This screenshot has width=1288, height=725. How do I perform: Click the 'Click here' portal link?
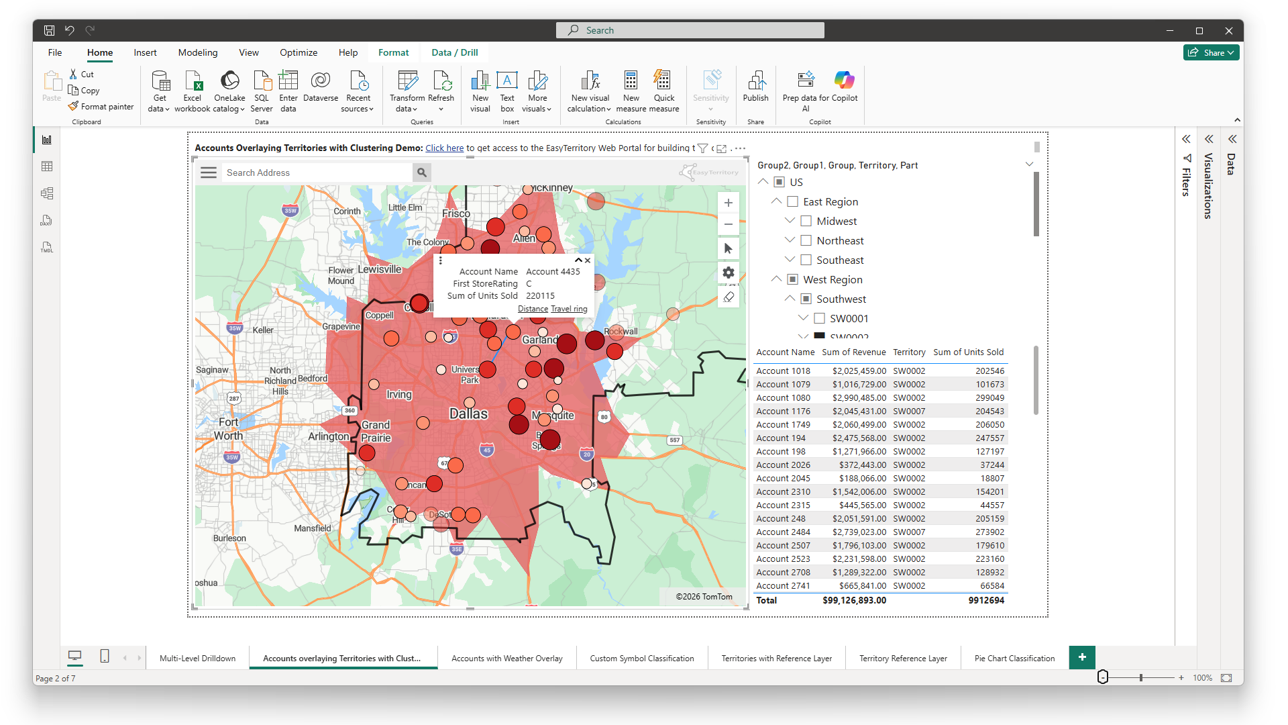444,148
